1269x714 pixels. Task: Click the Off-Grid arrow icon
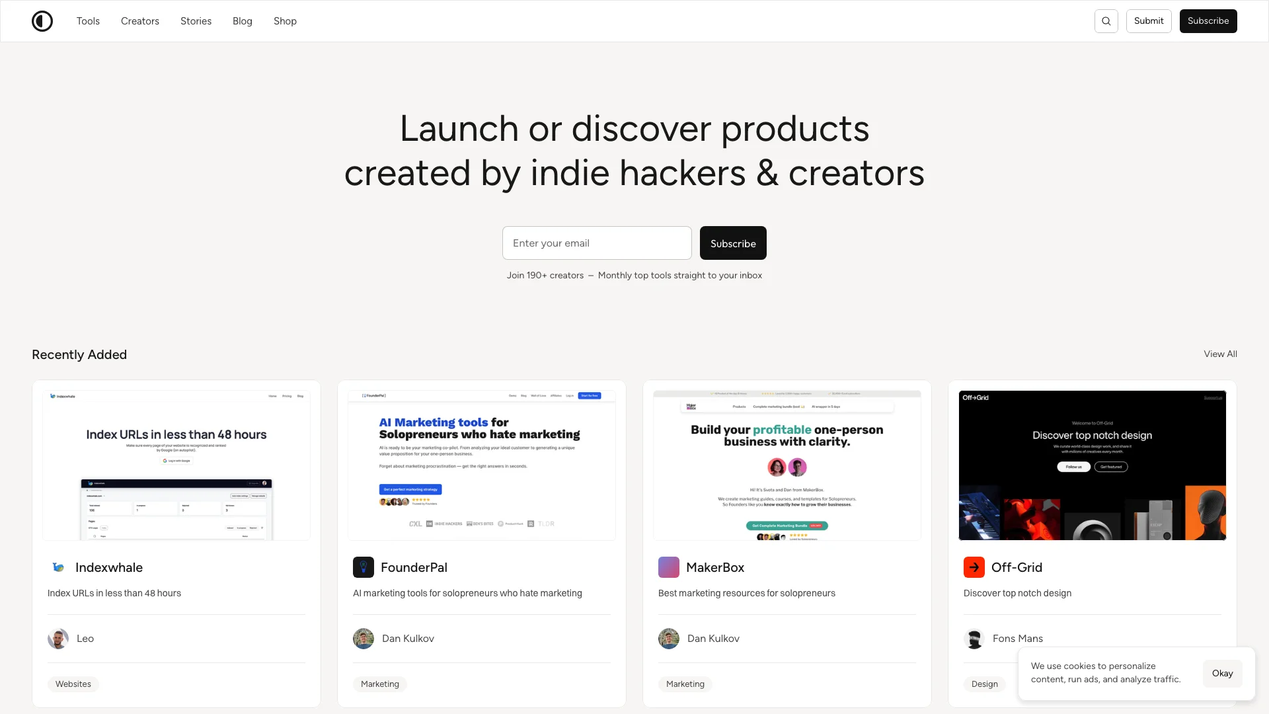tap(974, 567)
